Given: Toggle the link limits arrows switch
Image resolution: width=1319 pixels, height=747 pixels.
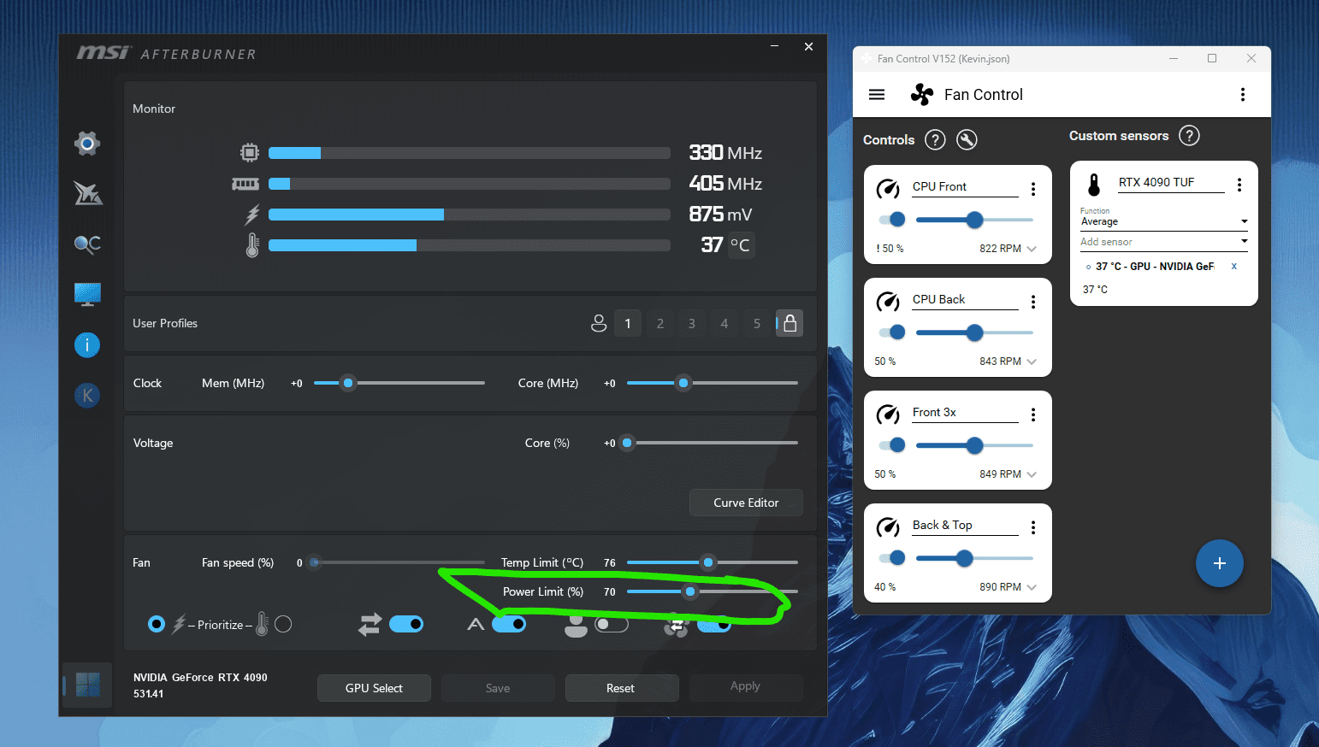Looking at the screenshot, I should click(x=406, y=624).
